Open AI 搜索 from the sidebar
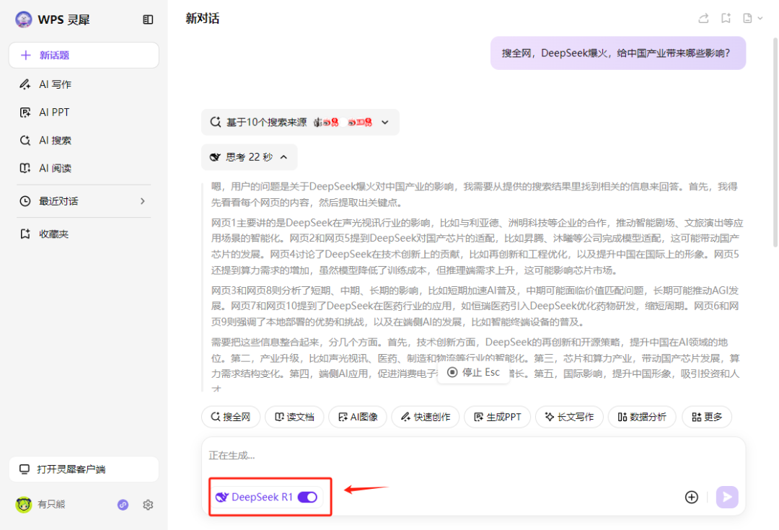779x530 pixels. [x=45, y=140]
